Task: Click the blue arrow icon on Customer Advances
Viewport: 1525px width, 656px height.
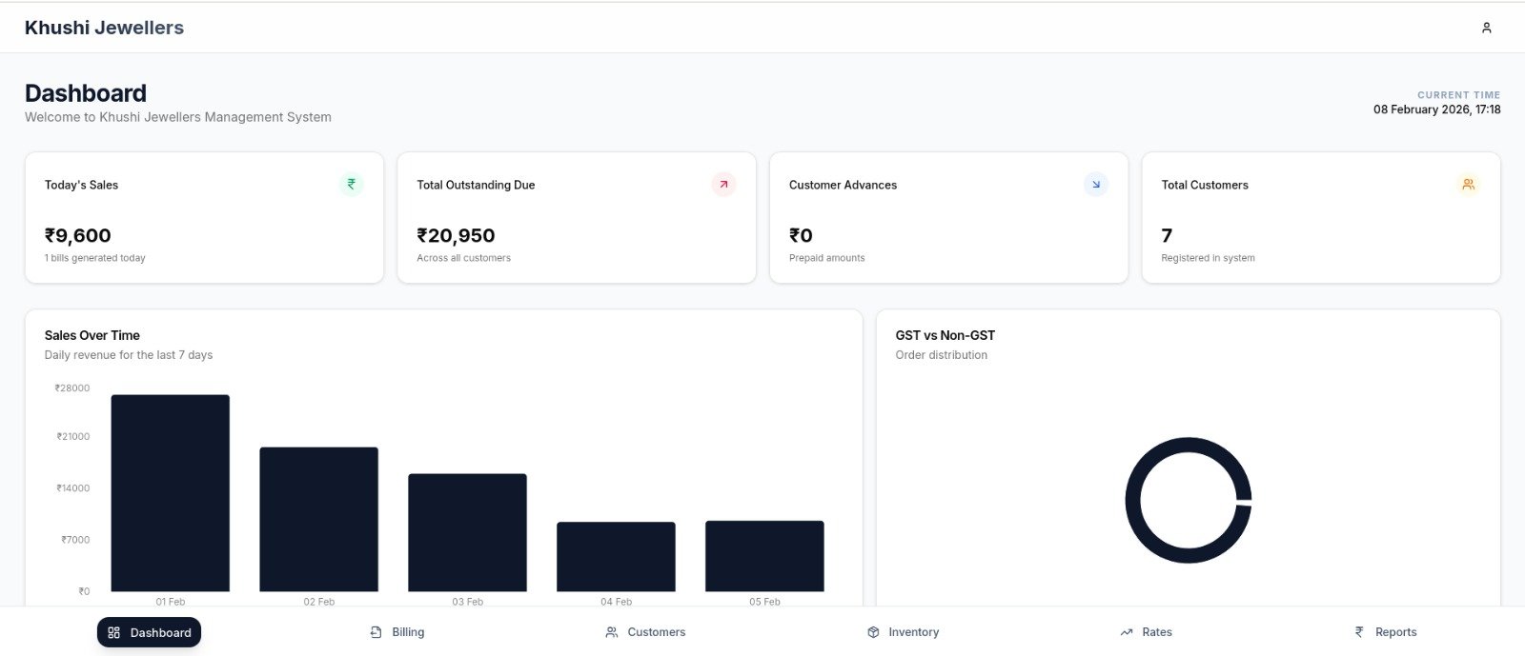Action: [1096, 184]
